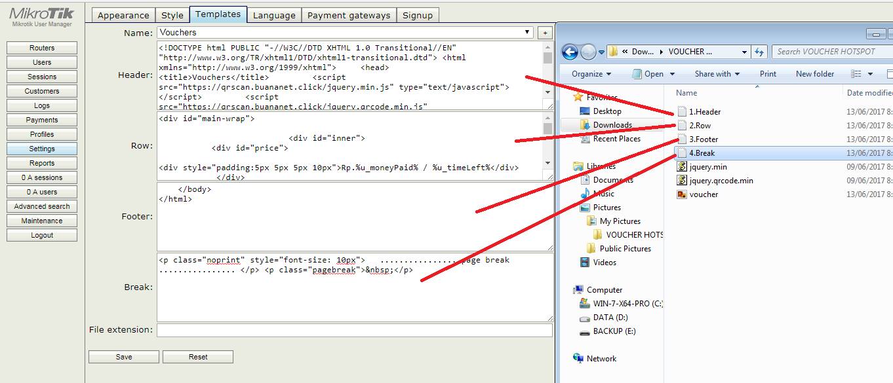Reset the template form
Viewport: 893px width, 383px height.
pos(198,357)
